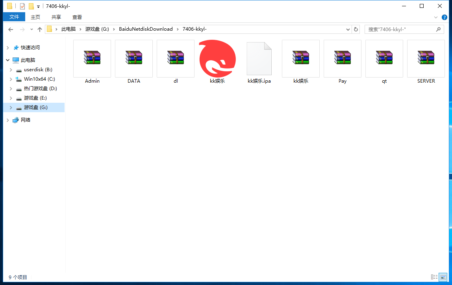Select the blank kk娱乐.ipa file
This screenshot has width=452, height=285.
(x=259, y=59)
